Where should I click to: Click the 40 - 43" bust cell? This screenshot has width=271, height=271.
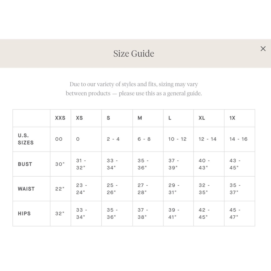204,164
